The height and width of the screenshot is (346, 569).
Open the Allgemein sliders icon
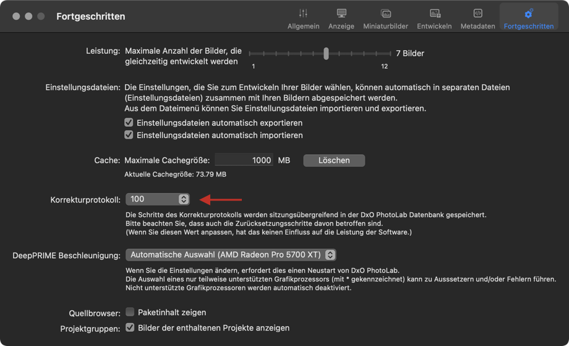coord(303,14)
